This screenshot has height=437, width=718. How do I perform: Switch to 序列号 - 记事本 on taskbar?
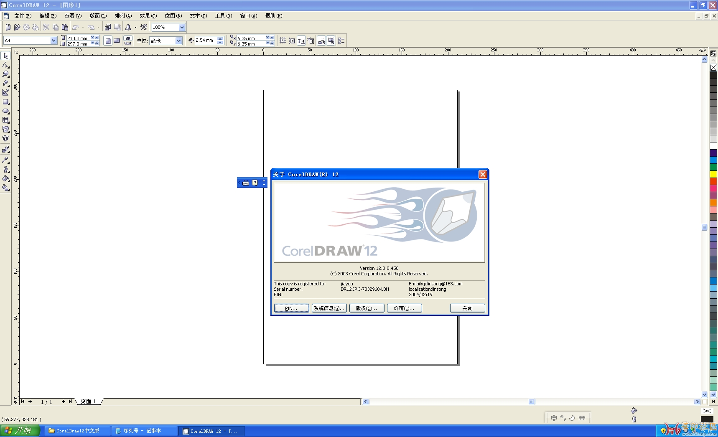click(x=144, y=431)
